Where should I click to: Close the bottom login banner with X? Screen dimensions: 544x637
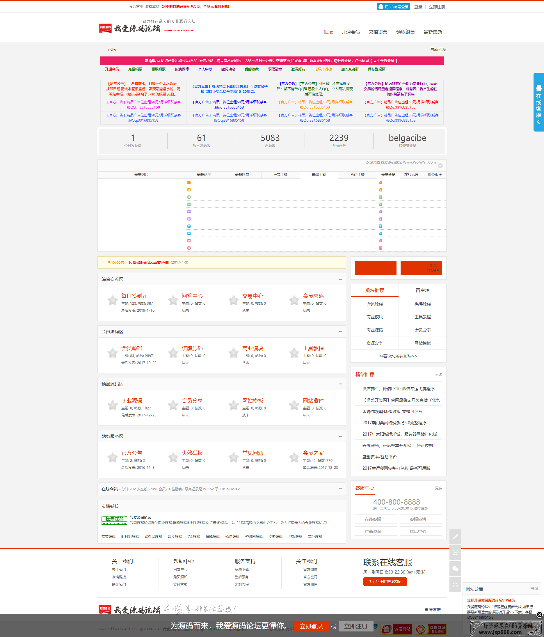pos(539,615)
